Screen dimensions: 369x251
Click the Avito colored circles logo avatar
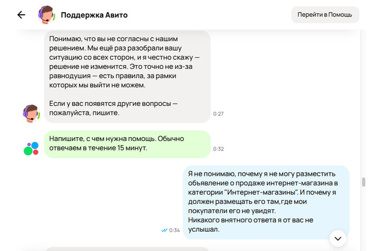[32, 148]
